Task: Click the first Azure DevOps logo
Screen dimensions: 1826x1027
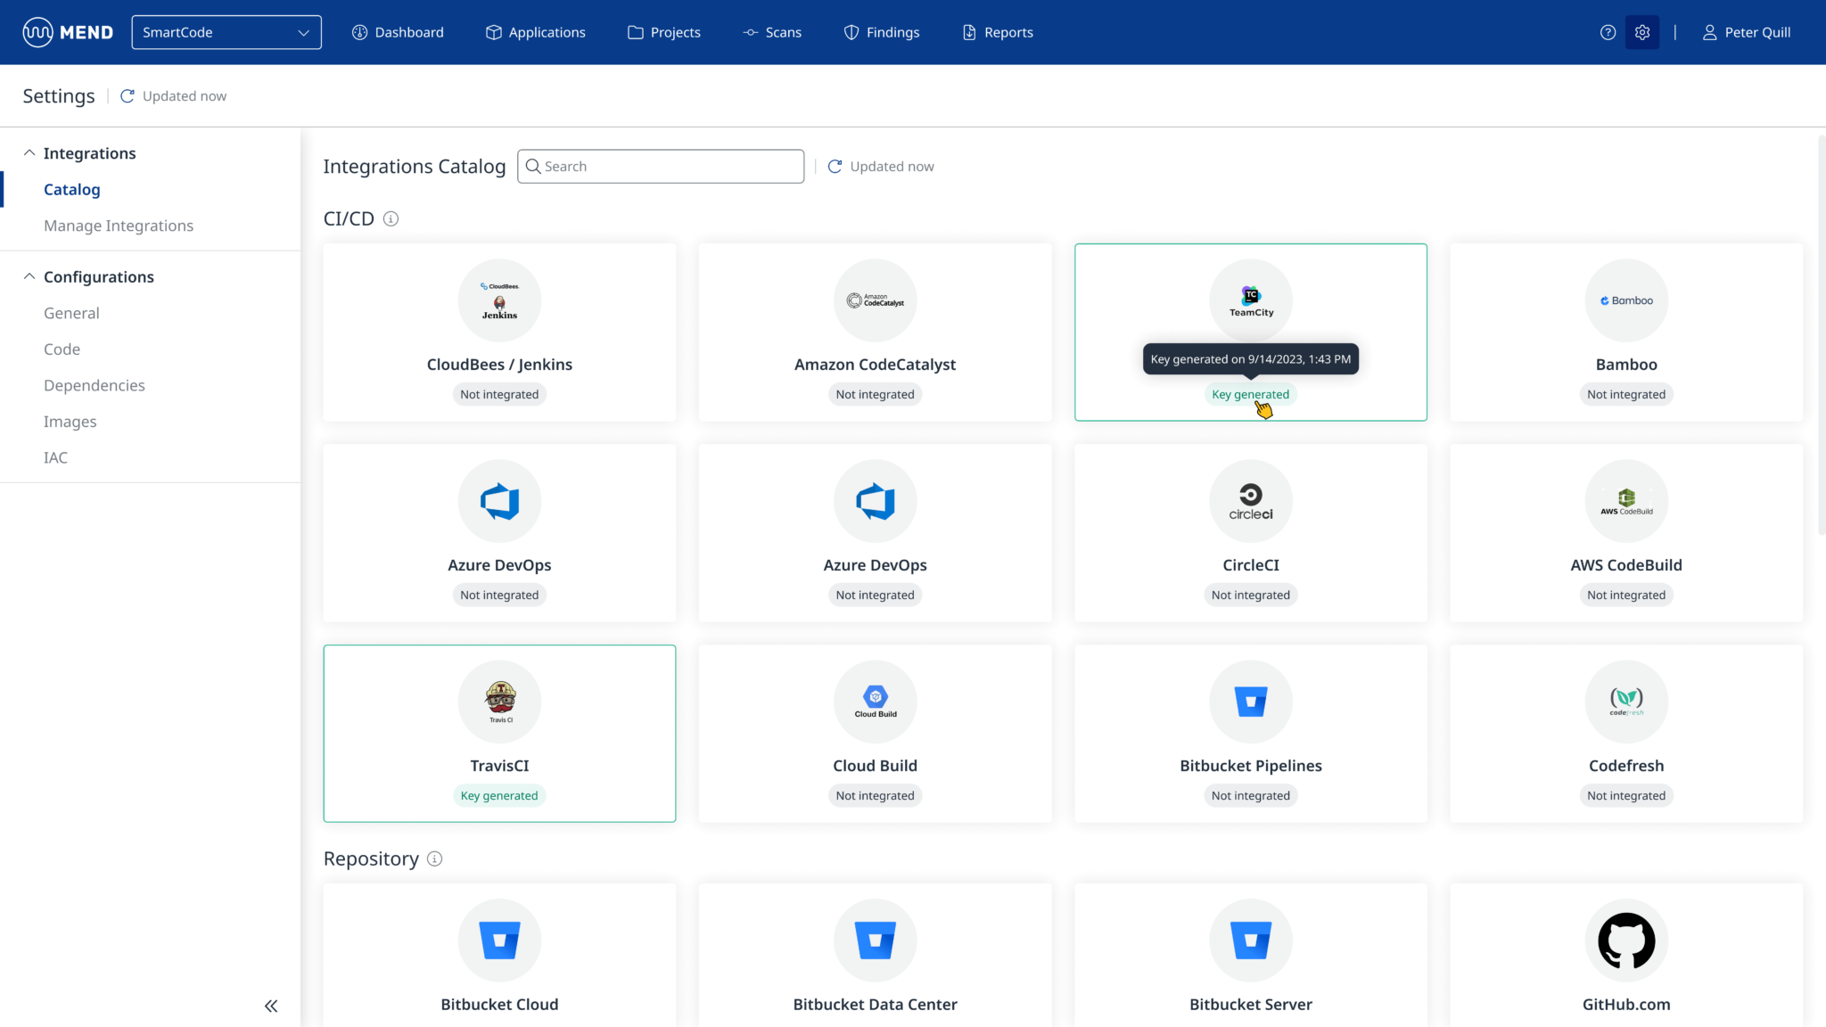Action: (499, 502)
